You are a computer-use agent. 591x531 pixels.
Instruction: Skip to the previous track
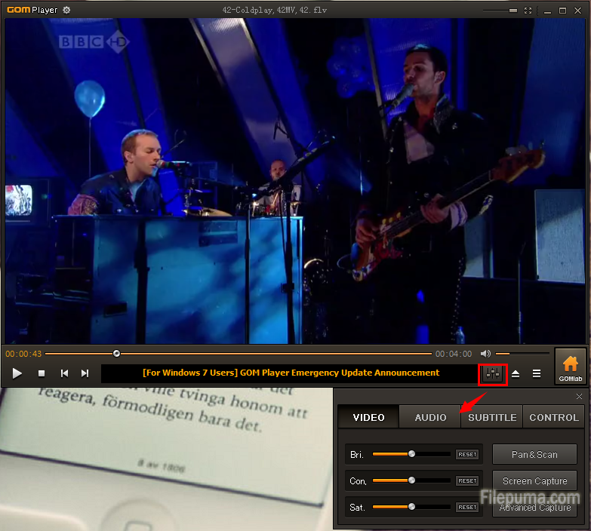point(64,373)
